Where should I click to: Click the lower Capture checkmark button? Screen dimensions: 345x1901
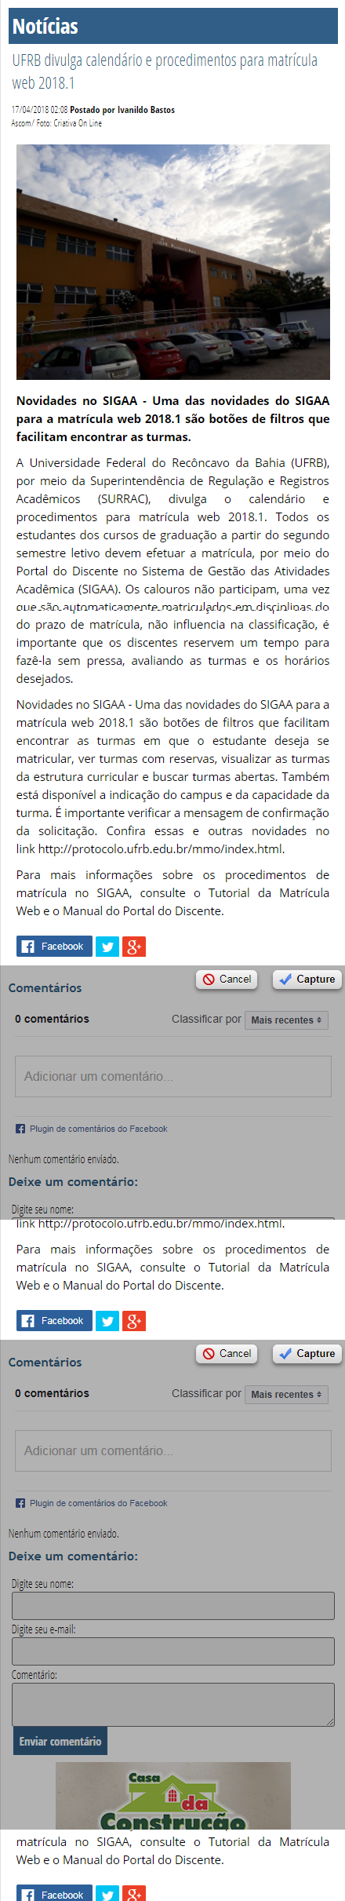307,1354
